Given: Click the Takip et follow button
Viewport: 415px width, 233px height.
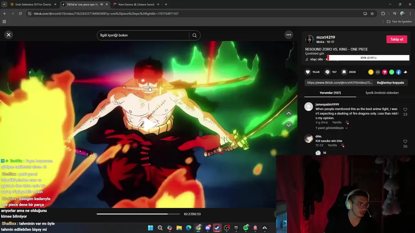Looking at the screenshot, I should [x=397, y=39].
